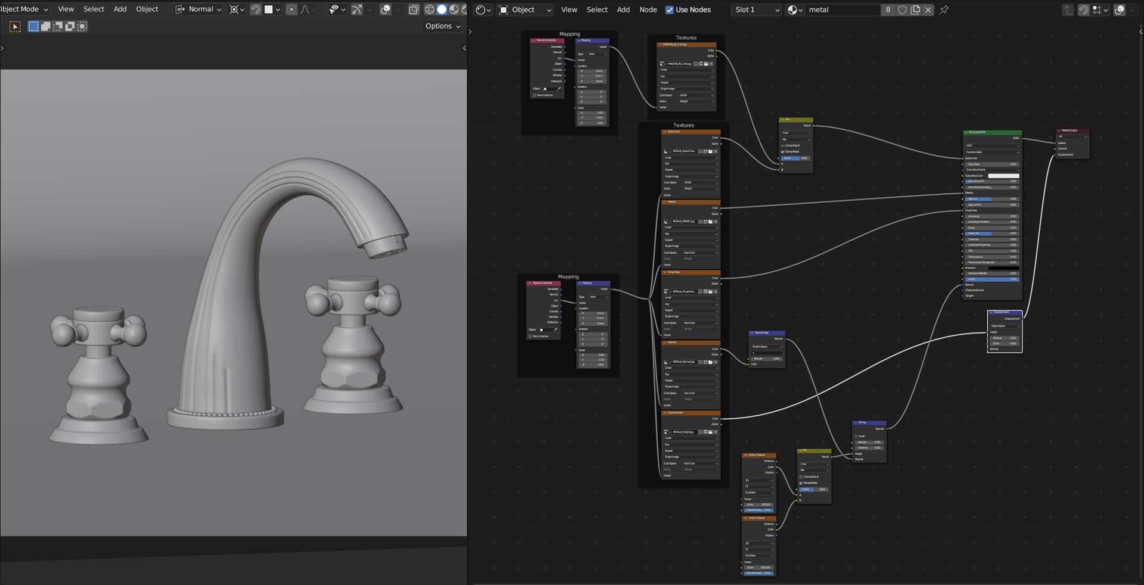Uncheck the Use Nodes checkbox
The image size is (1144, 585).
click(x=669, y=10)
